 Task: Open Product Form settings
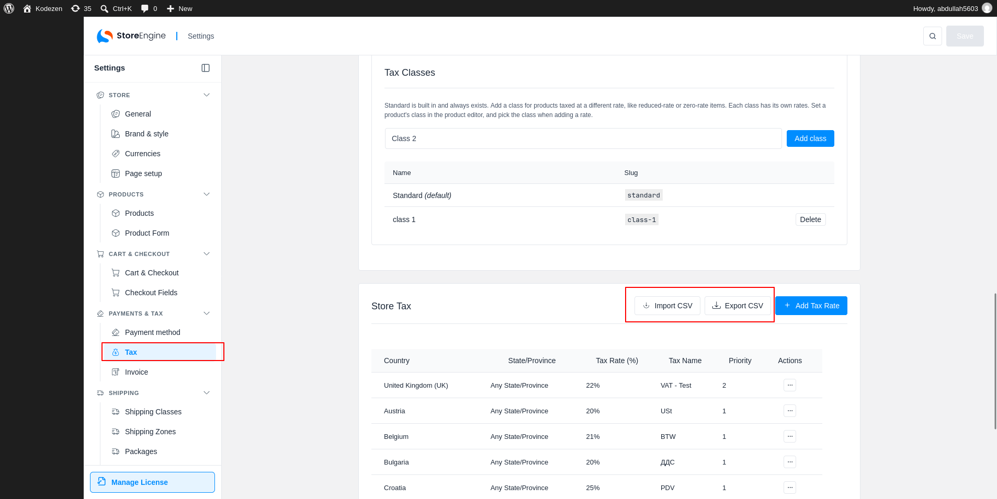pos(160,233)
